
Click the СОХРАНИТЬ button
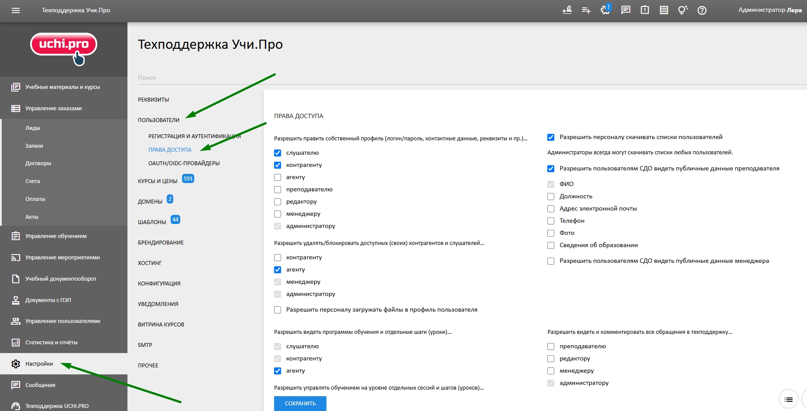tap(300, 404)
